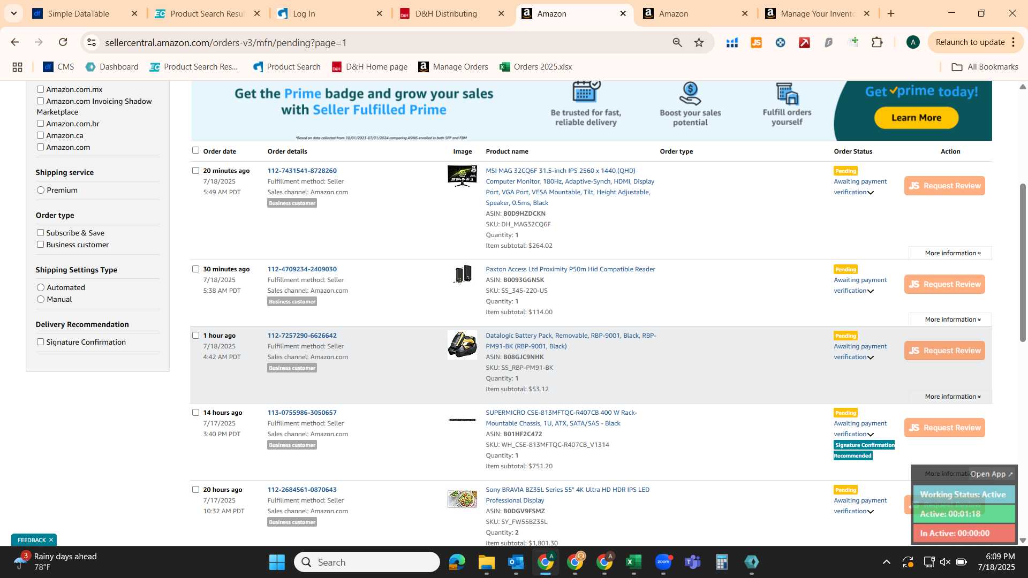This screenshot has width=1028, height=578.
Task: Open the red extension icon in the toolbar
Action: (x=804, y=42)
